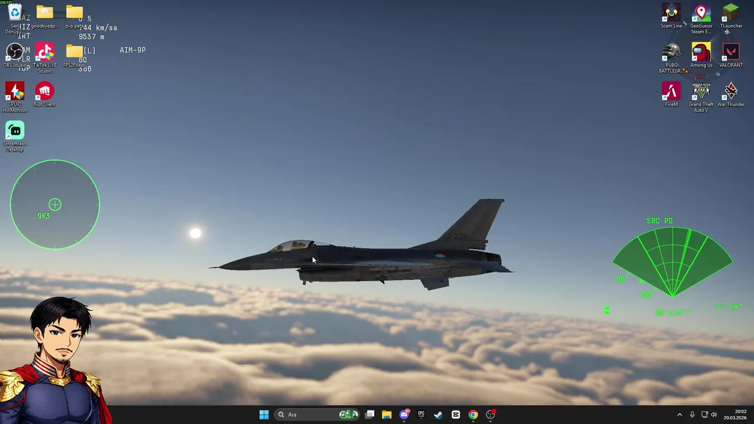The height and width of the screenshot is (424, 754).
Task: Launch OBS Studio from desktop
Action: 15,55
